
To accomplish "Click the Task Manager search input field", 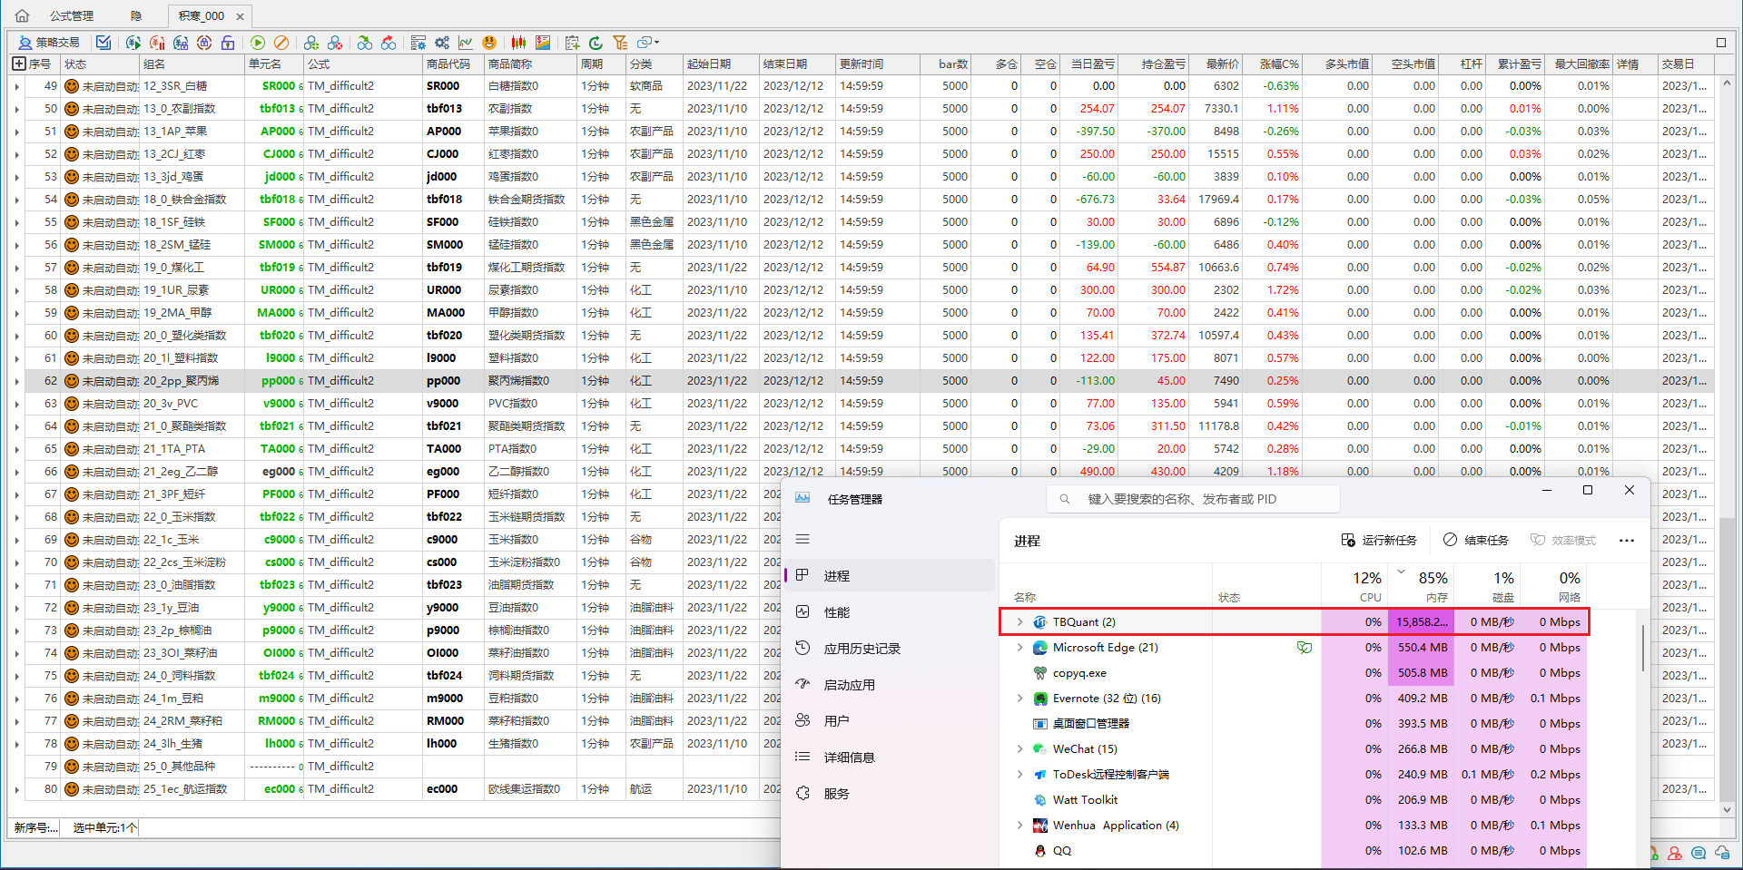I will pyautogui.click(x=1193, y=499).
